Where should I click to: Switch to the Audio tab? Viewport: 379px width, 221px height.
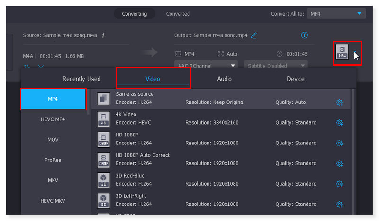pos(224,79)
